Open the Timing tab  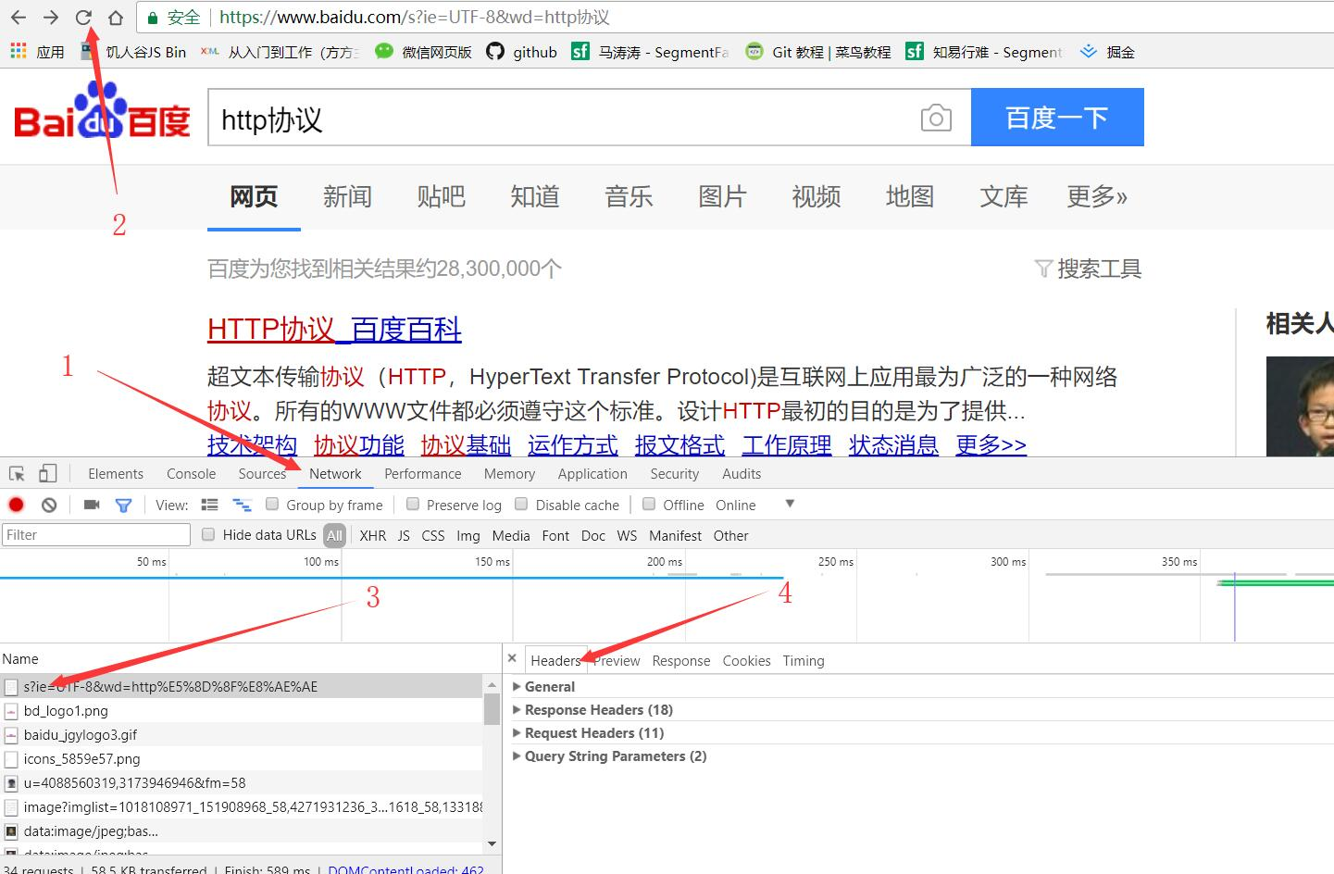point(803,661)
